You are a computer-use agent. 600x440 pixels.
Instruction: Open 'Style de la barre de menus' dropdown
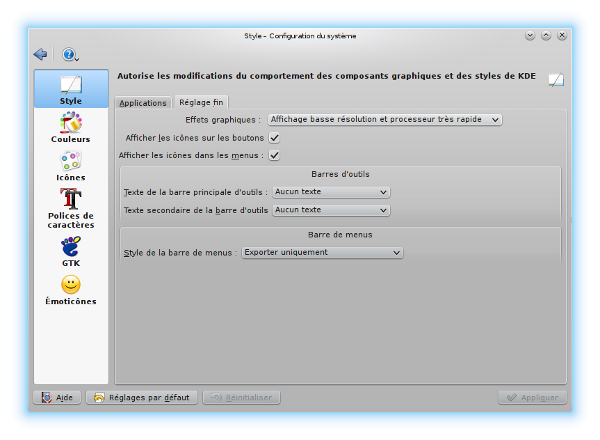pyautogui.click(x=322, y=253)
